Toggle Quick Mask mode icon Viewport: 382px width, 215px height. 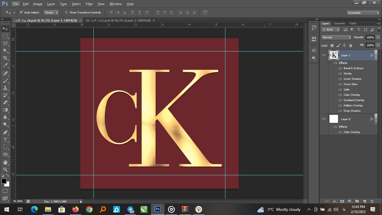pos(5,191)
